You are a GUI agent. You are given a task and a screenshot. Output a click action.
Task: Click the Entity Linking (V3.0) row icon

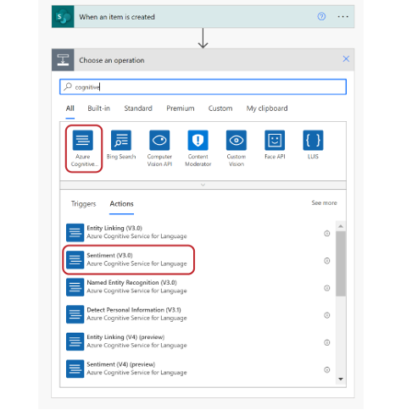tap(75, 233)
